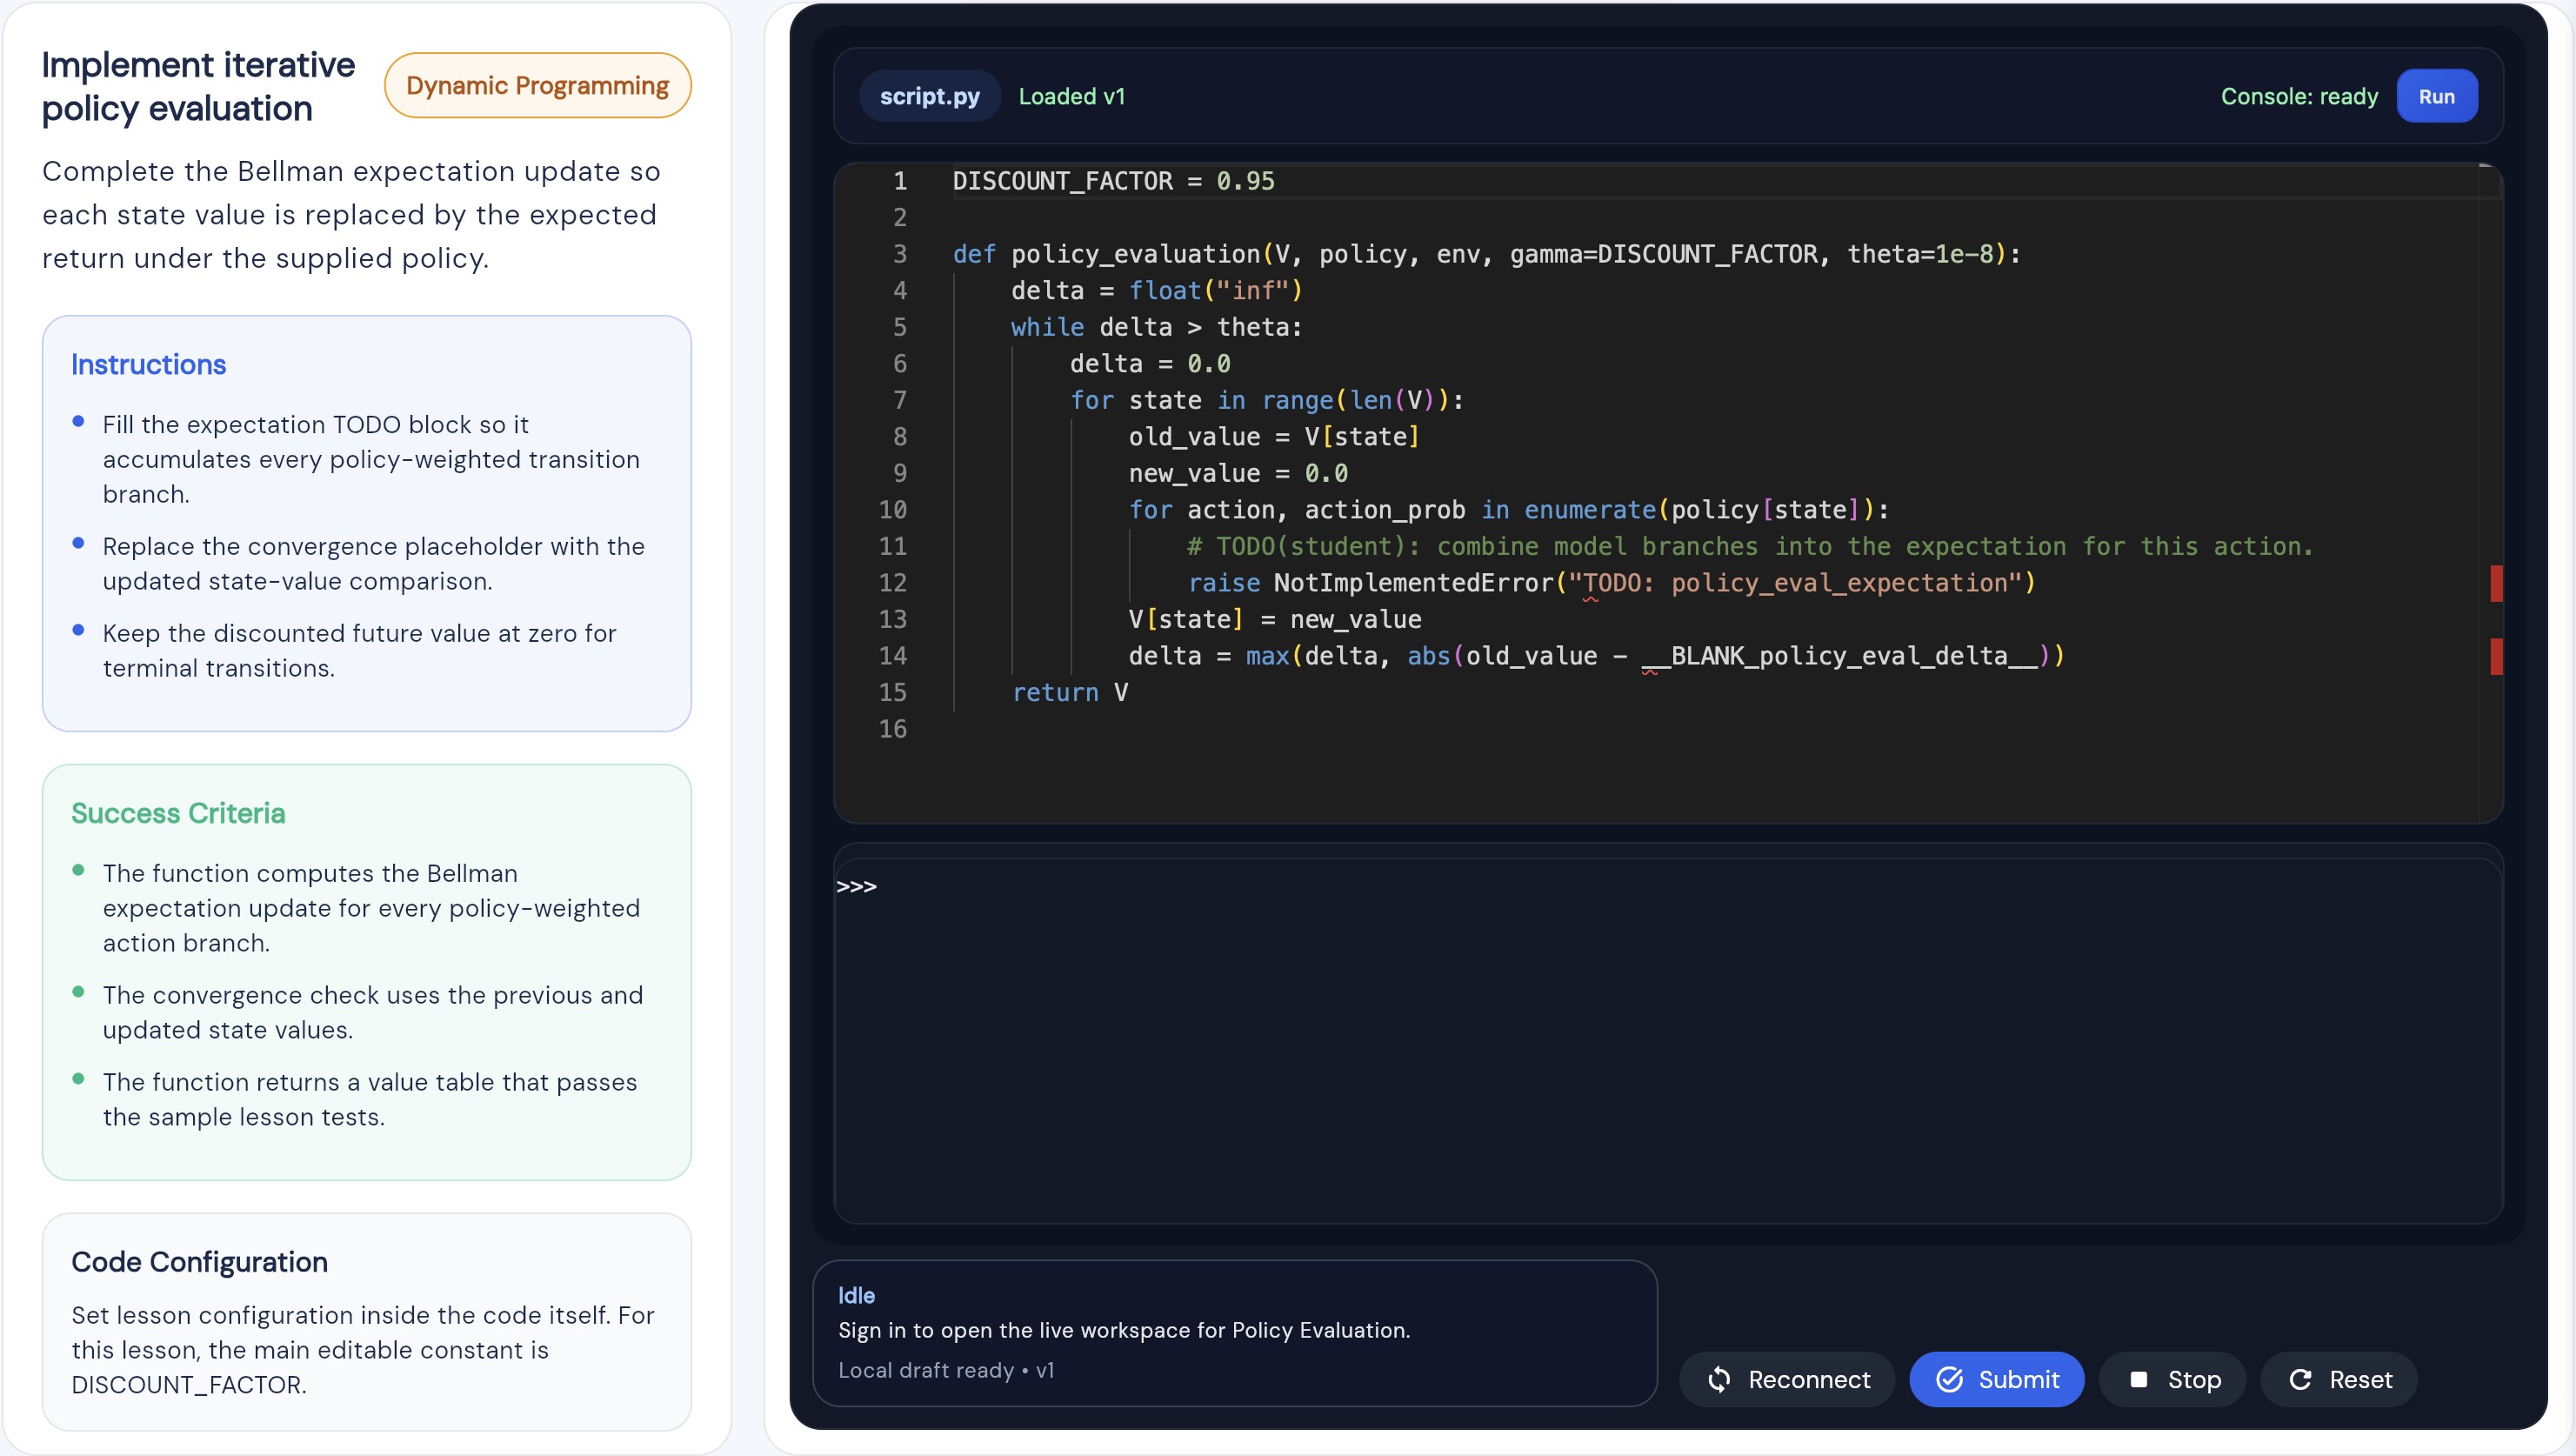The width and height of the screenshot is (2576, 1456).
Task: Click the Submit button
Action: pos(1996,1379)
